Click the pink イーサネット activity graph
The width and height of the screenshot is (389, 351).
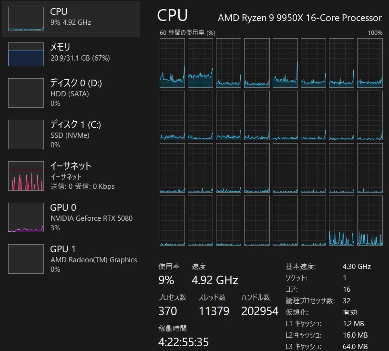coord(26,176)
